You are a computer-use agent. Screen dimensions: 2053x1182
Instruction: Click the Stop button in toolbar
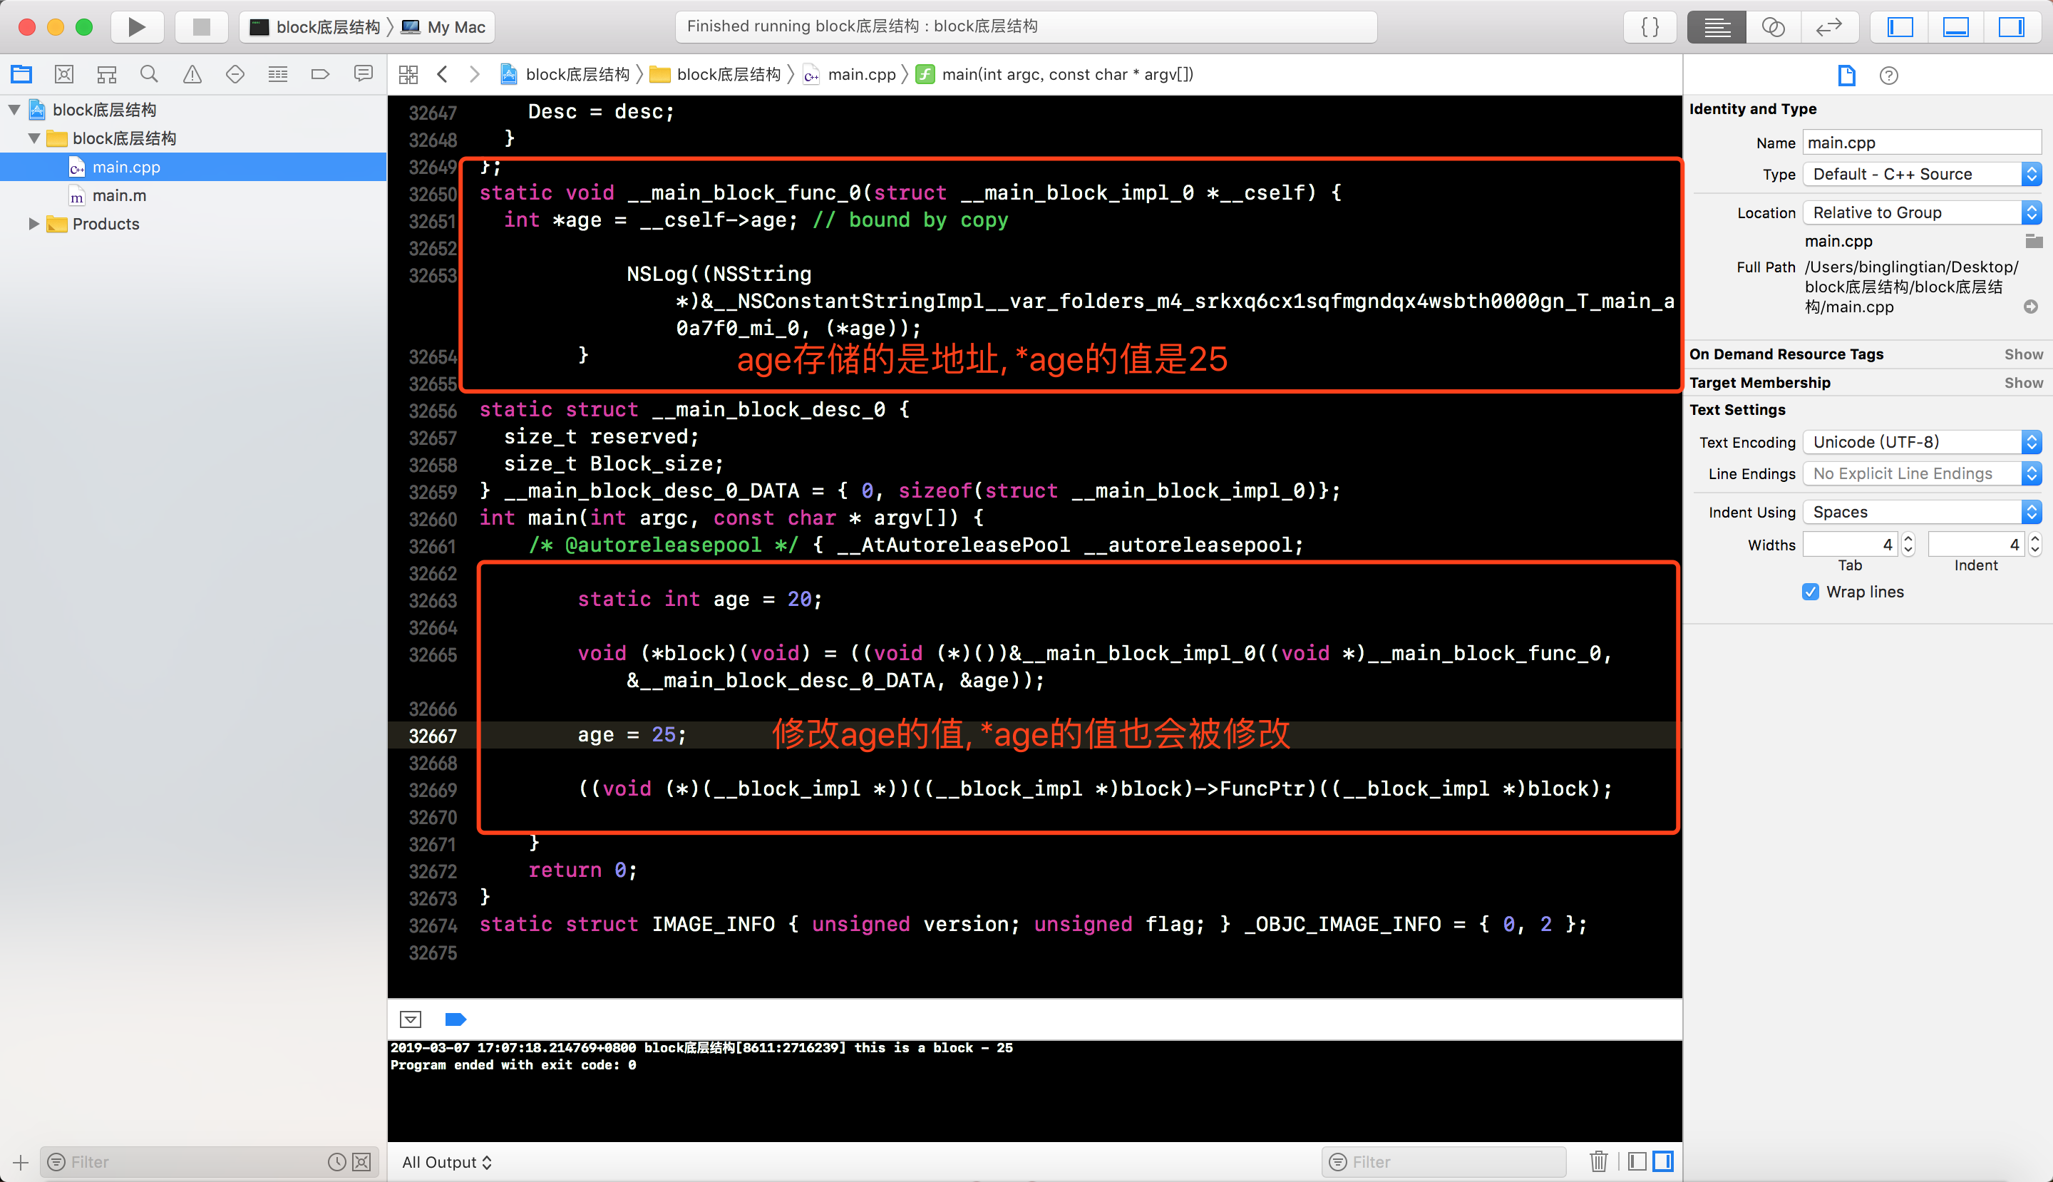pyautogui.click(x=201, y=27)
